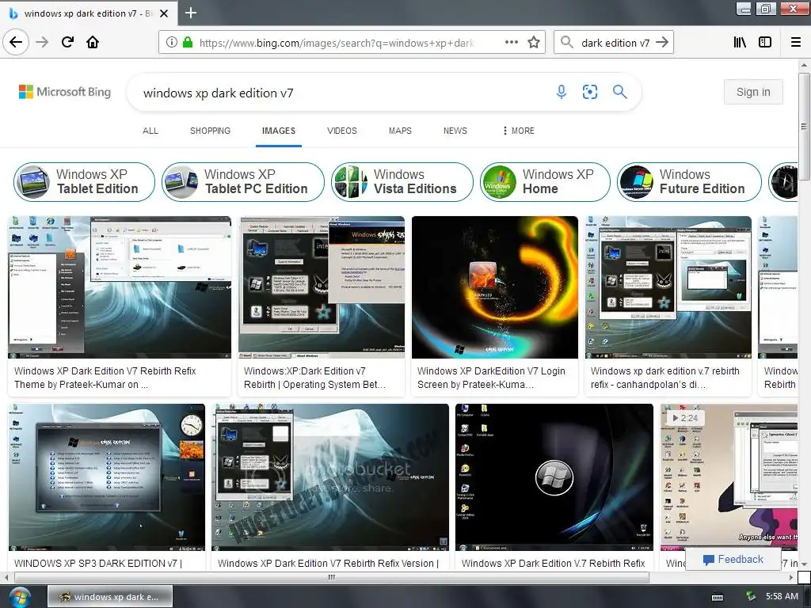The height and width of the screenshot is (608, 811).
Task: Click 'Windows XP DarkEdition V7 Login Screen' caption link
Action: point(491,378)
